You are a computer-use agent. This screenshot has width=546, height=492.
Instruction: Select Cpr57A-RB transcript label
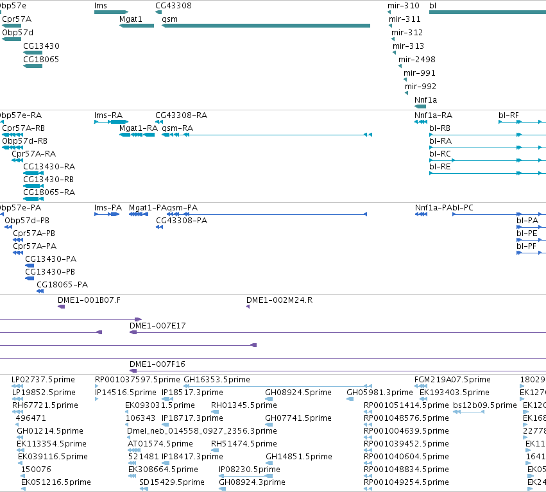click(23, 128)
